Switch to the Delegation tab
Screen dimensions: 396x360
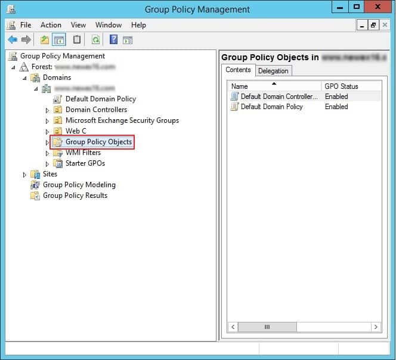click(x=273, y=71)
